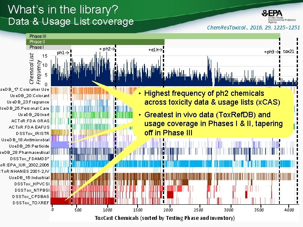Click the 'EPA_IUR_2002,2006' row label

click(x=25, y=165)
